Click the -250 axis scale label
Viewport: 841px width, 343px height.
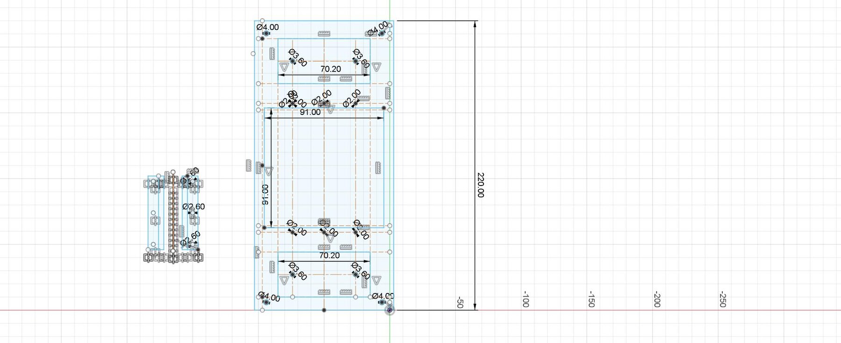coord(722,300)
